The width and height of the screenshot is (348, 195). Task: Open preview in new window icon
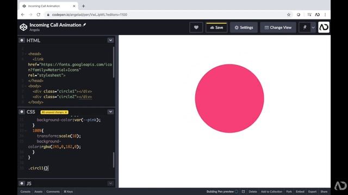243,192
